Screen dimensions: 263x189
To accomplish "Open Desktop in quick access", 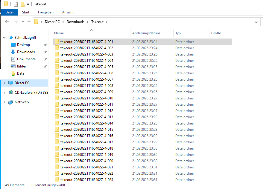I will [23, 45].
